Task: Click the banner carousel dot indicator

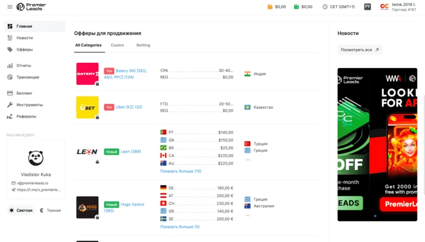Action: point(375,216)
